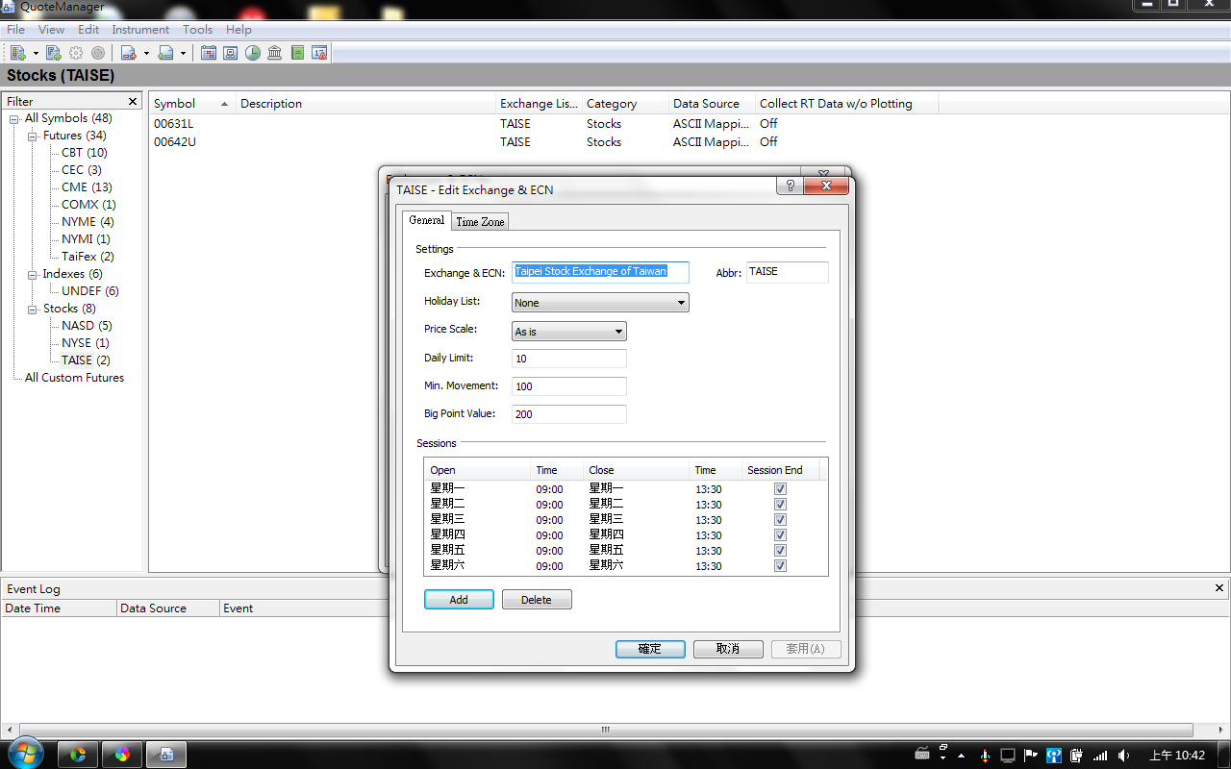Click the Daily Limit input field

pyautogui.click(x=569, y=359)
